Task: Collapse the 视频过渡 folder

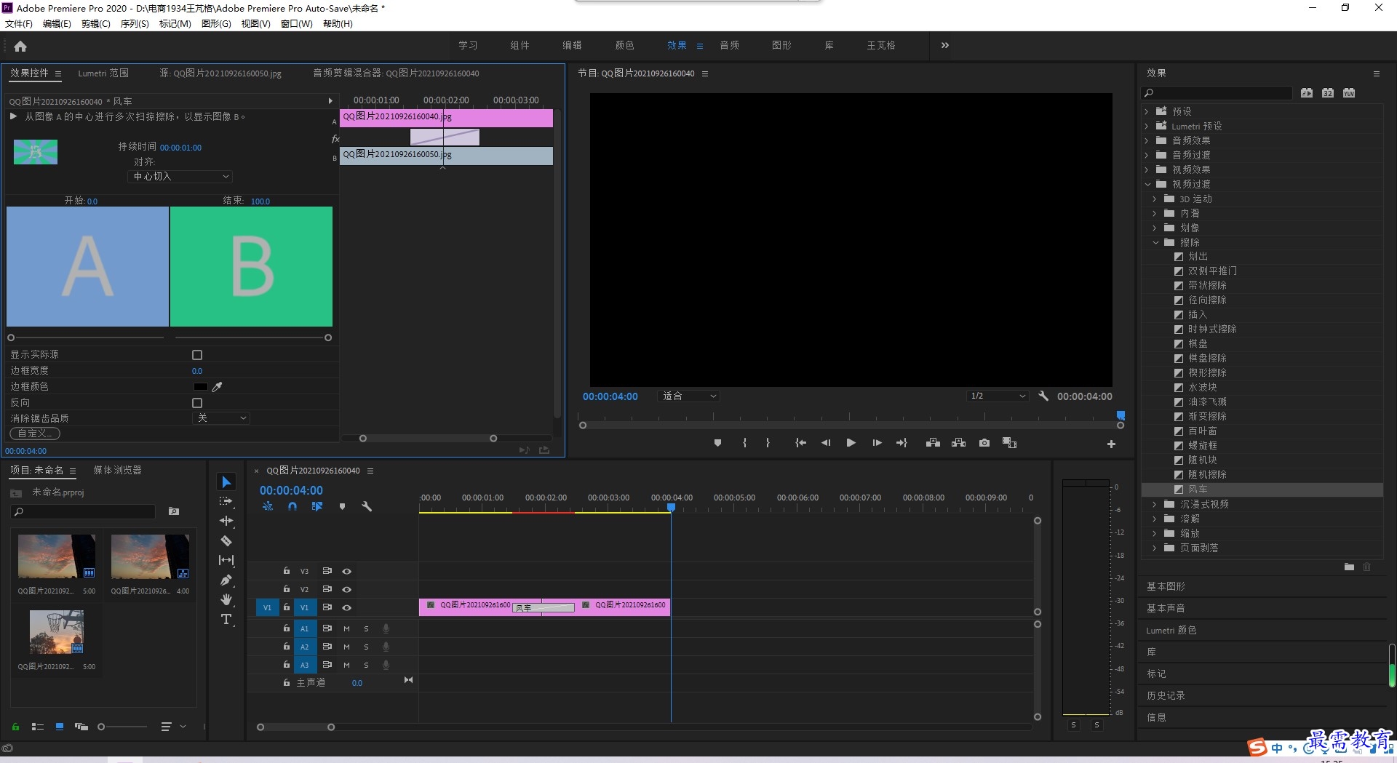Action: tap(1147, 184)
